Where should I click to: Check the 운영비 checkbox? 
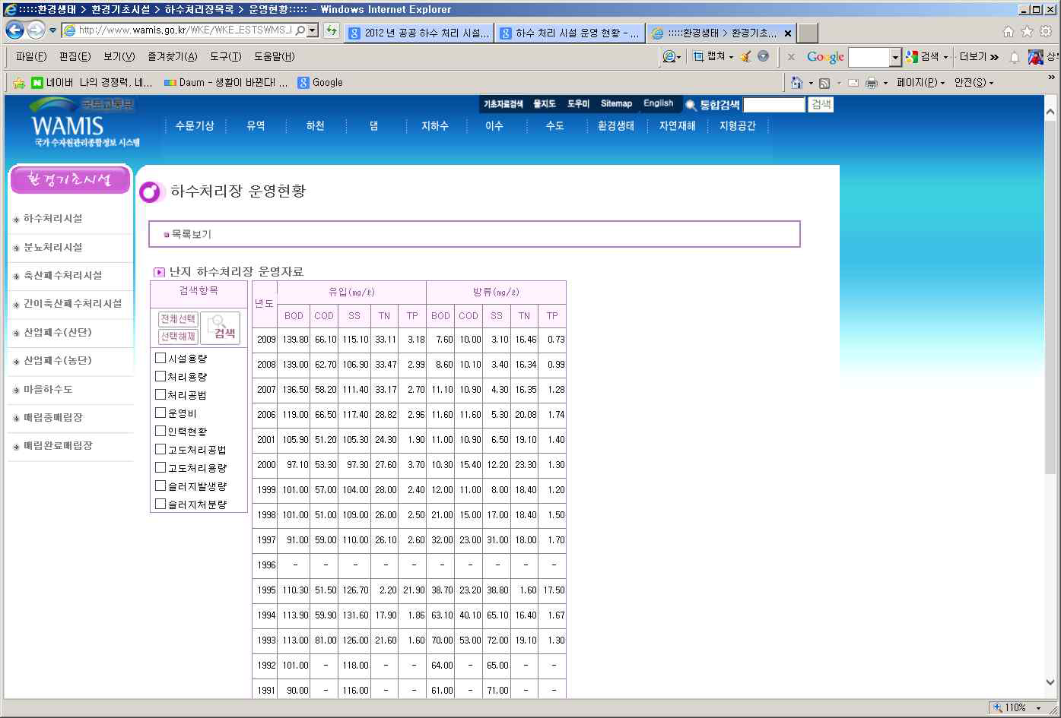click(x=160, y=413)
